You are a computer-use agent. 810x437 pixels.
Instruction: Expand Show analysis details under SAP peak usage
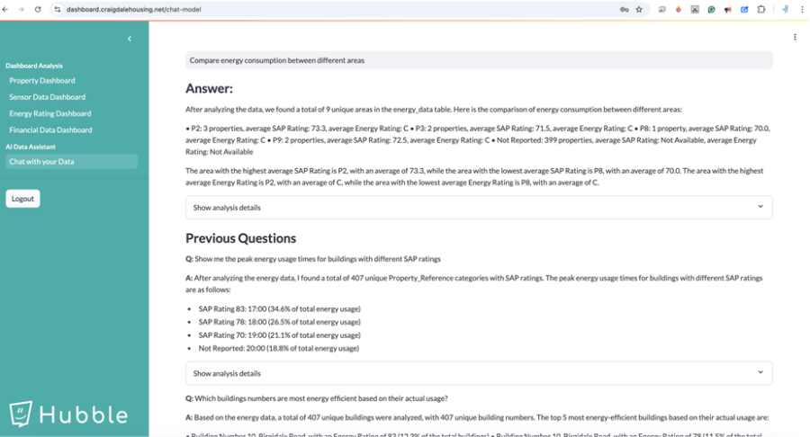point(479,373)
